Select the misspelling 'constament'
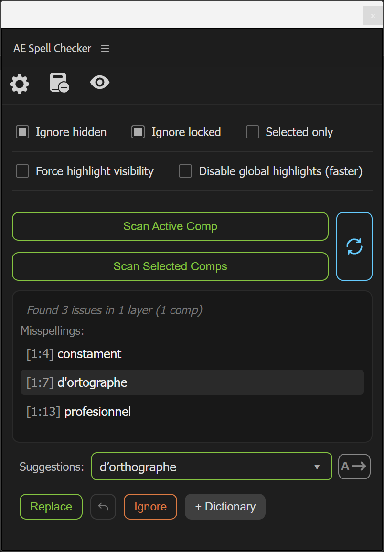The image size is (384, 552). (x=192, y=354)
